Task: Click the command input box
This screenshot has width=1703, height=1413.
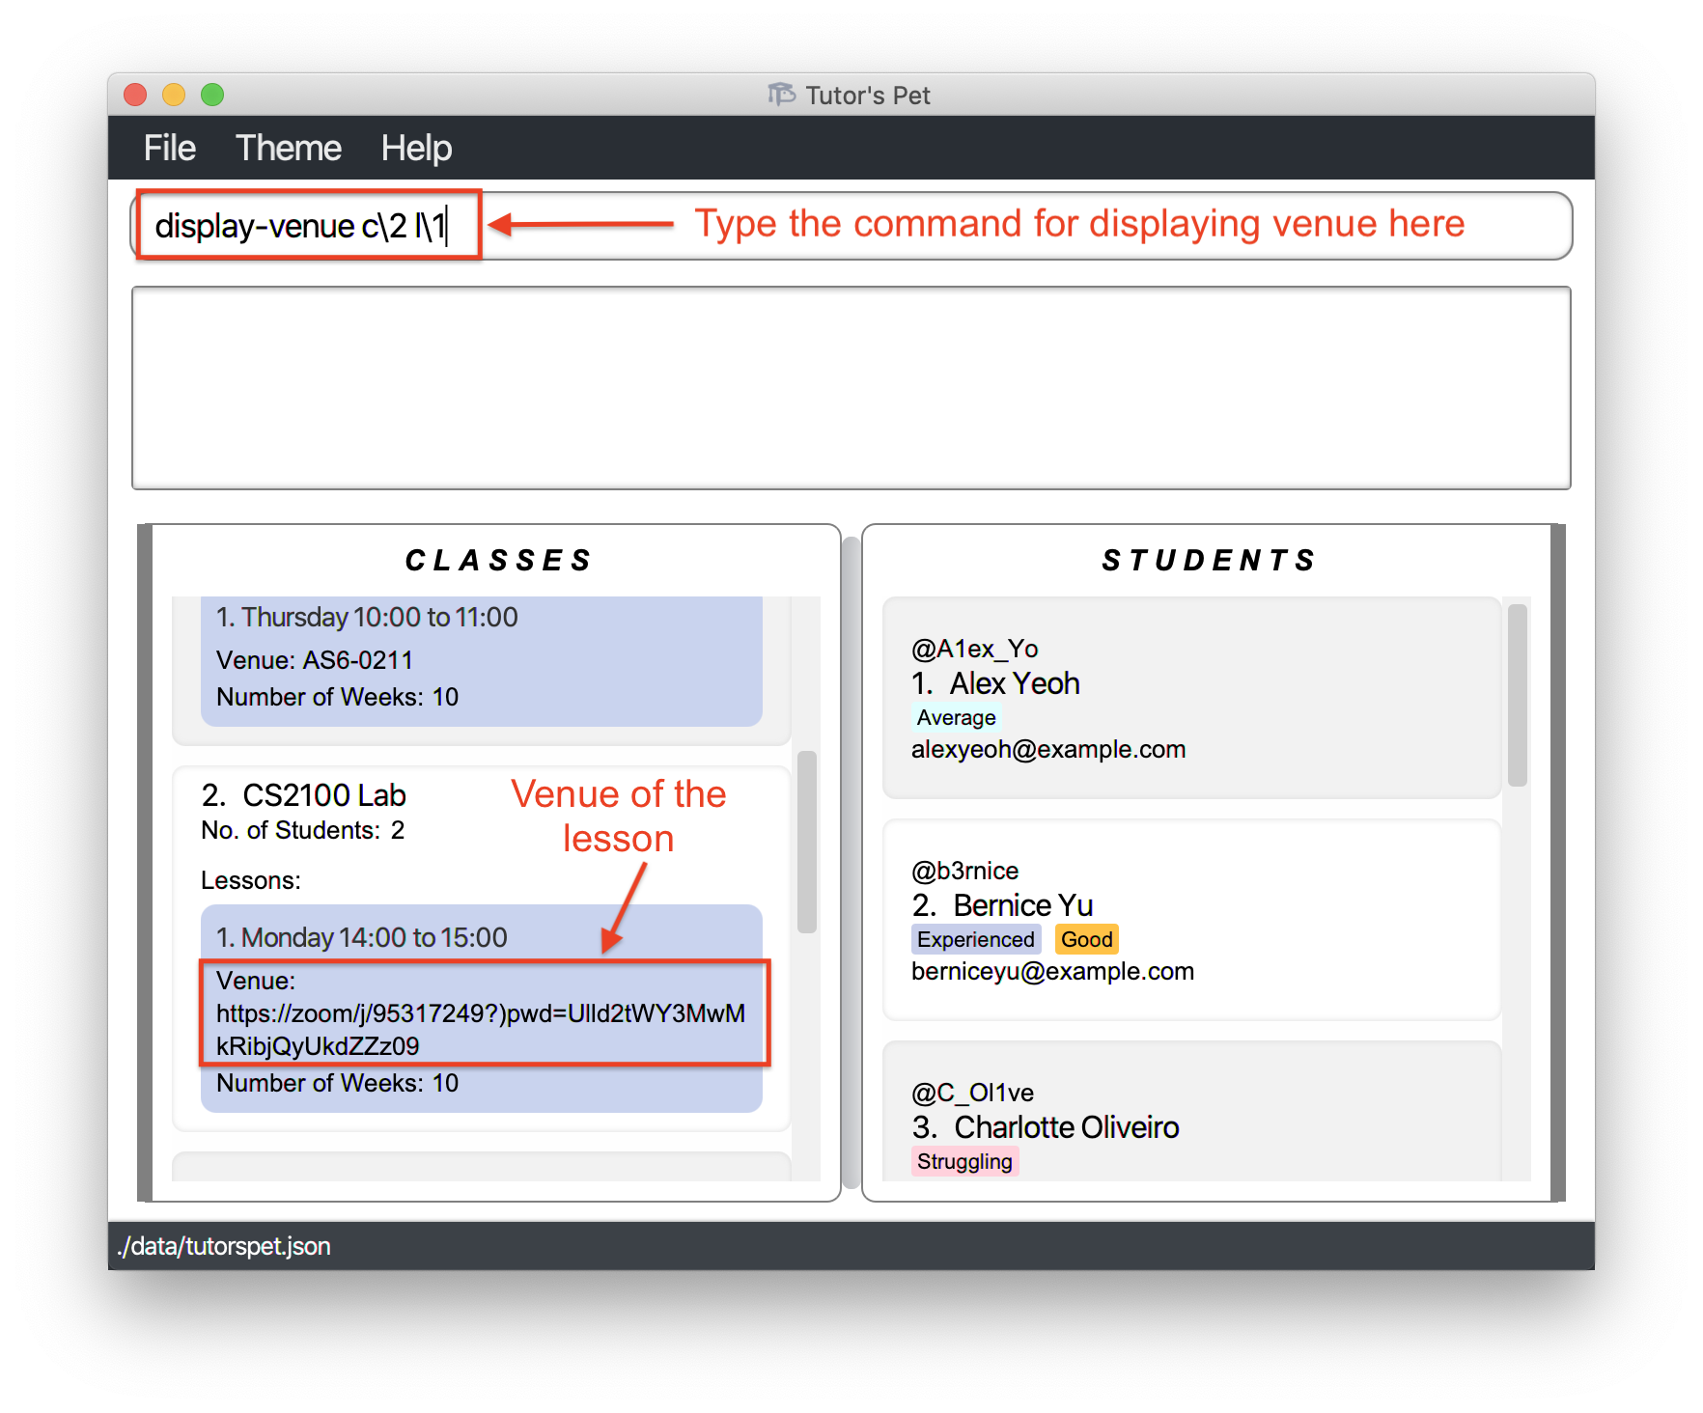Action: (x=851, y=226)
